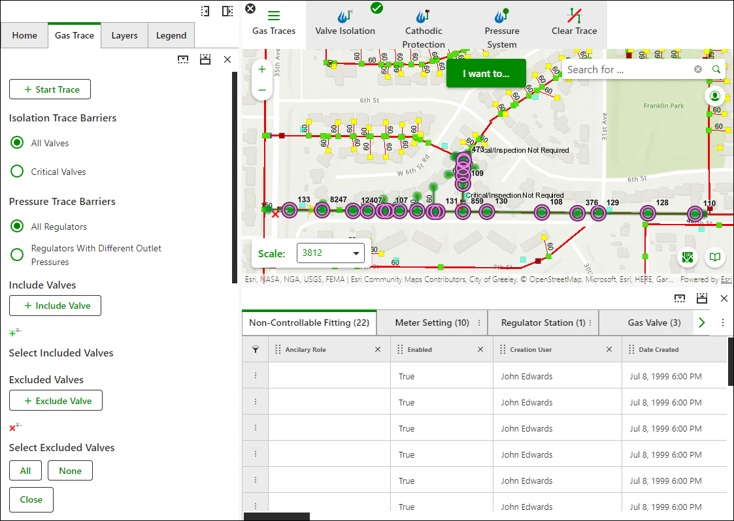Click the find my location icon
This screenshot has width=734, height=521.
pos(714,95)
